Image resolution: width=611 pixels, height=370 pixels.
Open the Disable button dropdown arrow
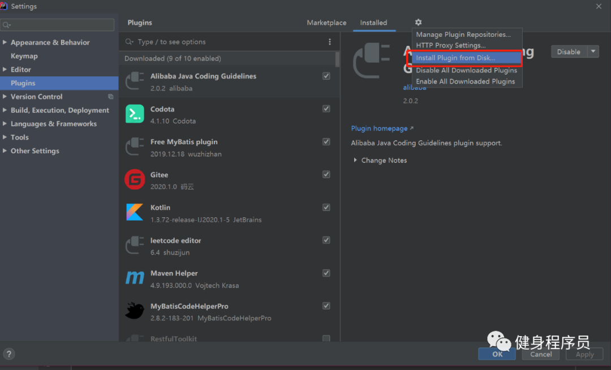(593, 51)
